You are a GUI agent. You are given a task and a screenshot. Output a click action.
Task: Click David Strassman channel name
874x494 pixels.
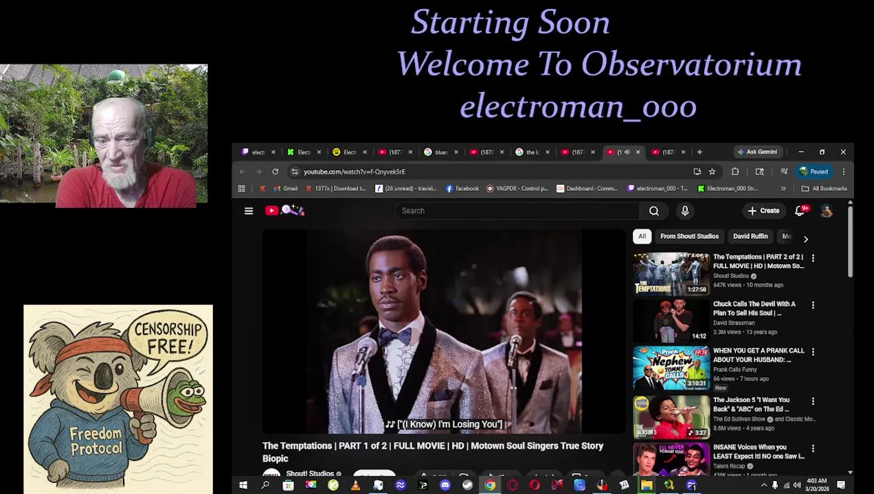coord(734,322)
